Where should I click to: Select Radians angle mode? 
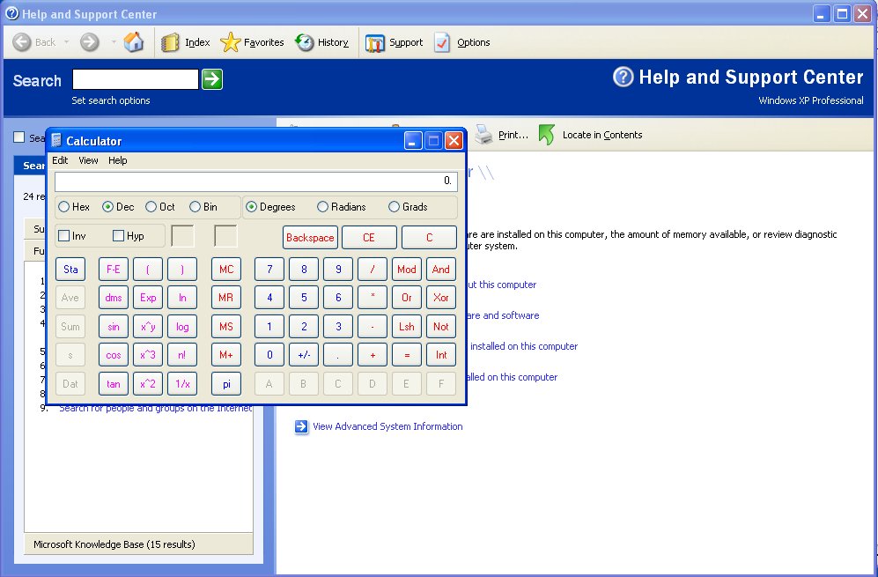tap(322, 207)
